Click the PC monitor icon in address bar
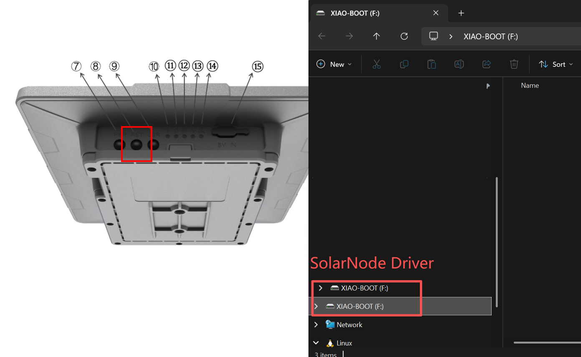This screenshot has height=357, width=581. (x=434, y=36)
